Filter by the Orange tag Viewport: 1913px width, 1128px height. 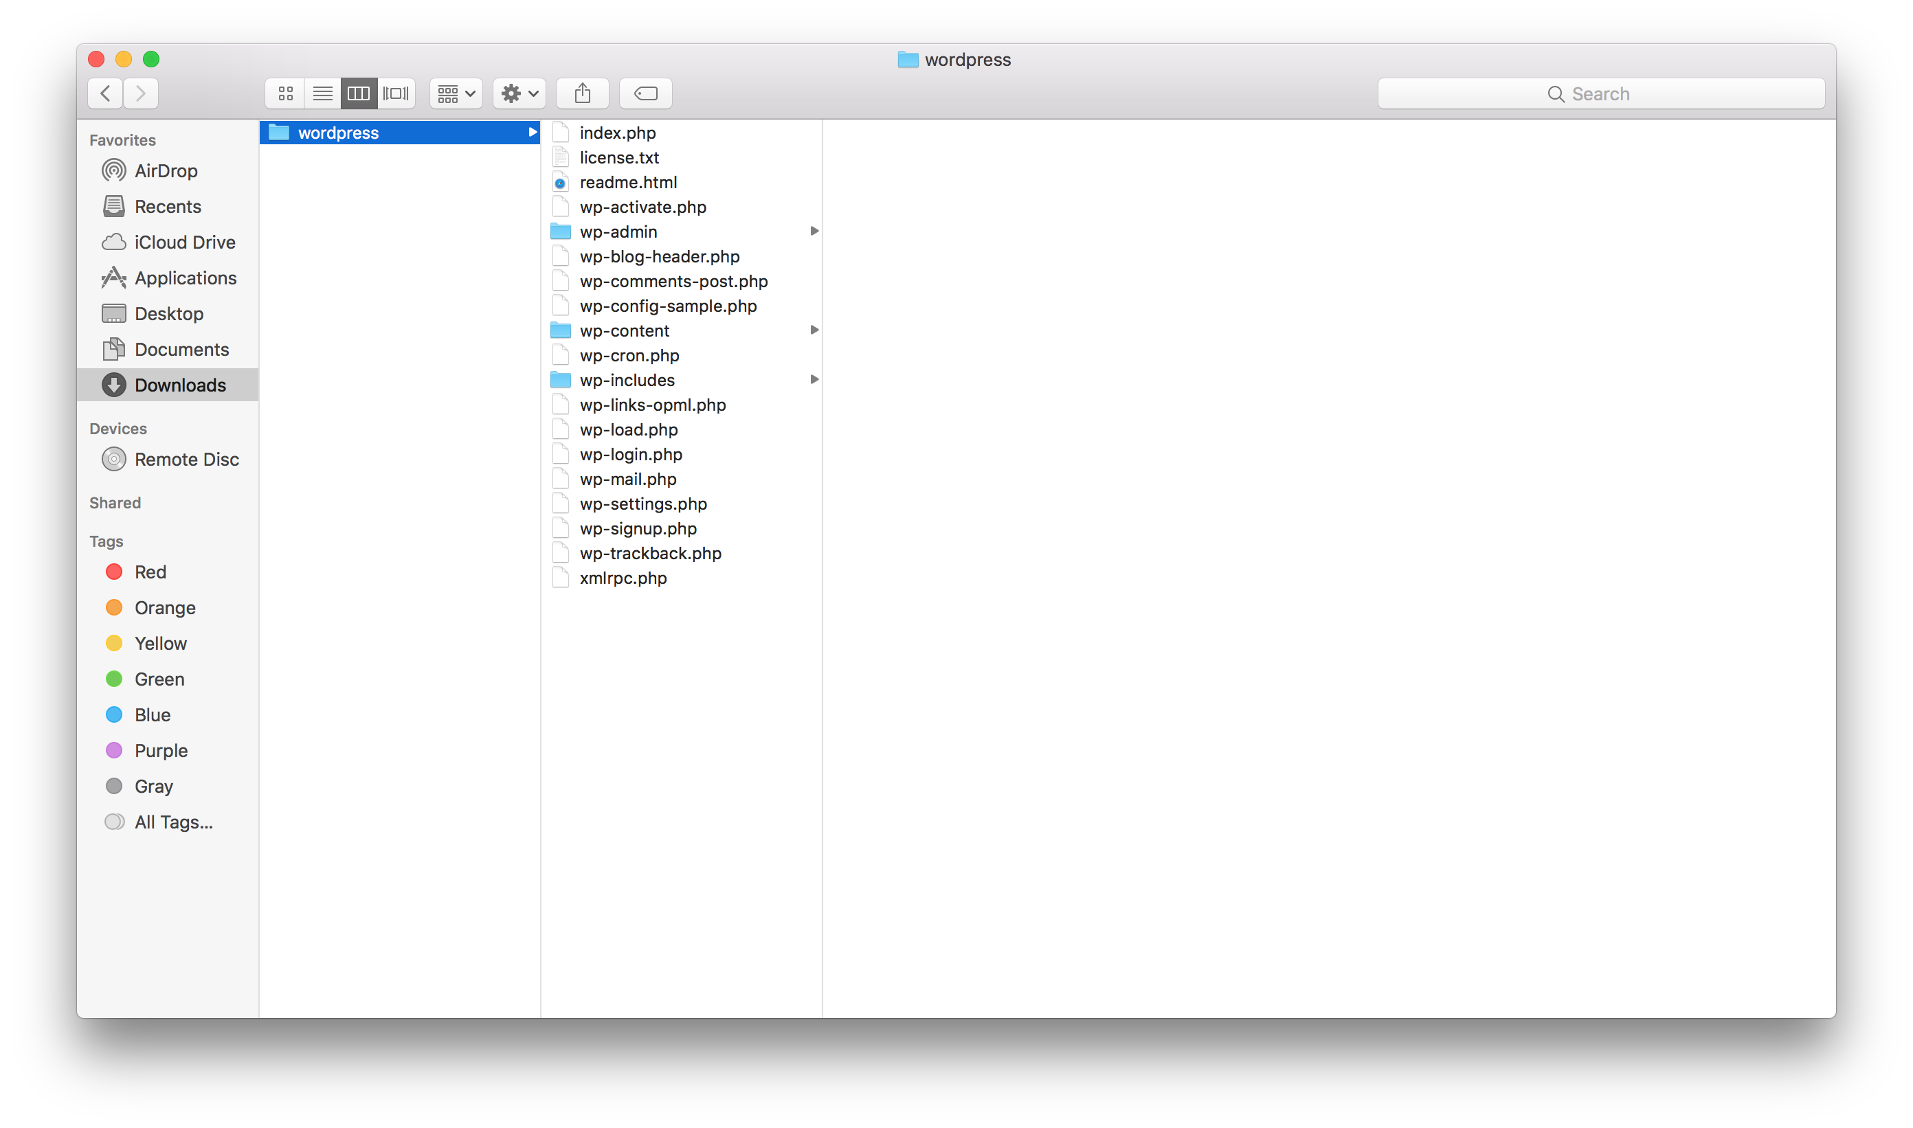pyautogui.click(x=167, y=608)
